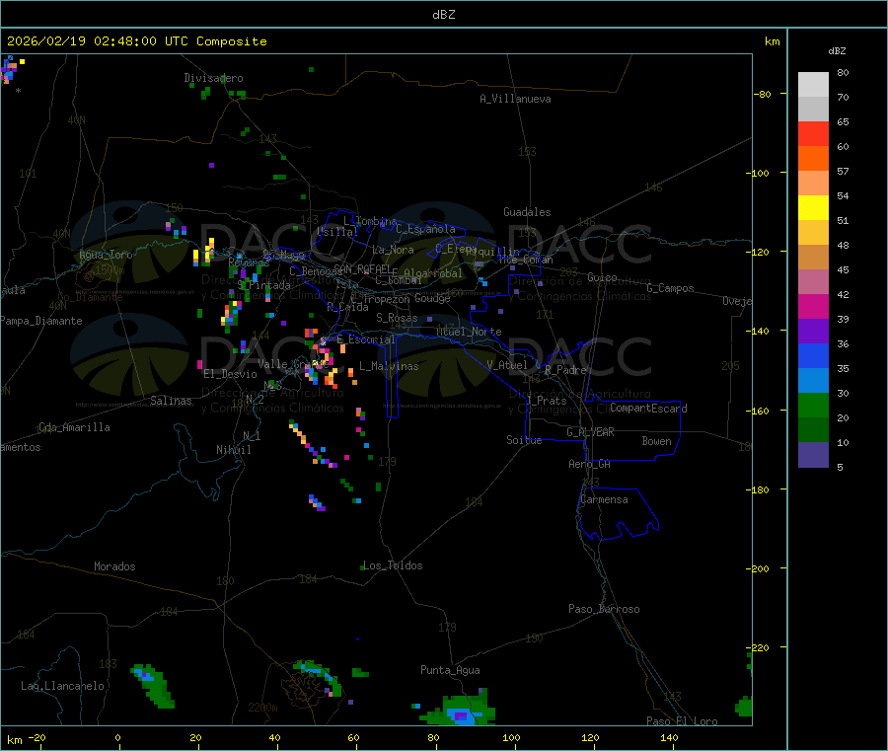The image size is (888, 751).
Task: Click the timestamp 2026/02/19 02:48:00 UTC Composite
Action: [136, 41]
